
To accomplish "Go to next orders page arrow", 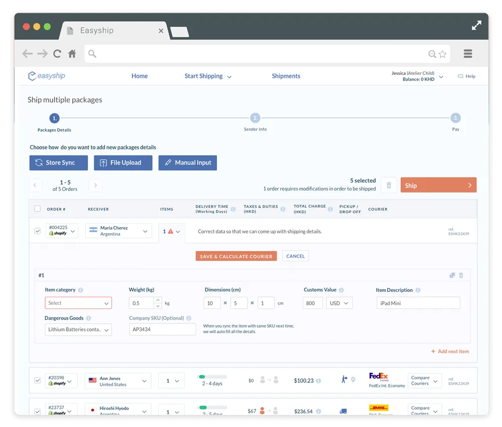I will 95,185.
